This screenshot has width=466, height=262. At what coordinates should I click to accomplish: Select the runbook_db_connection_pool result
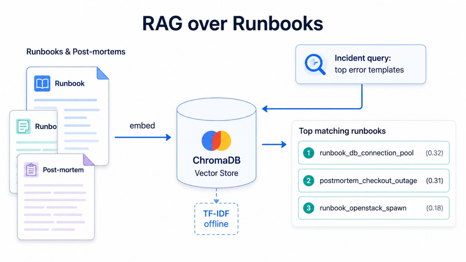point(374,153)
